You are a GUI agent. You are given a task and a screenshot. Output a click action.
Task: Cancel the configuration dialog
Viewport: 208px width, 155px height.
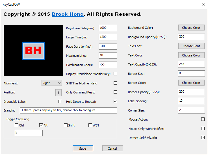click(x=112, y=149)
